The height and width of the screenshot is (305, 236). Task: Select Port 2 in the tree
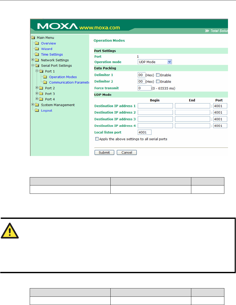[x=50, y=88]
